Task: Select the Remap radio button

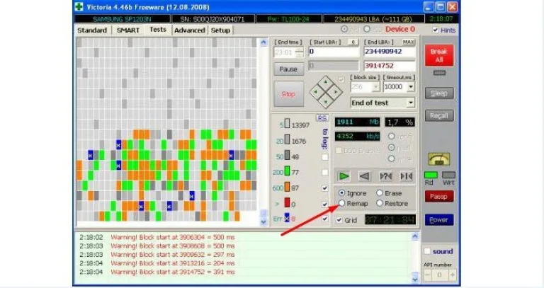Action: (x=342, y=203)
